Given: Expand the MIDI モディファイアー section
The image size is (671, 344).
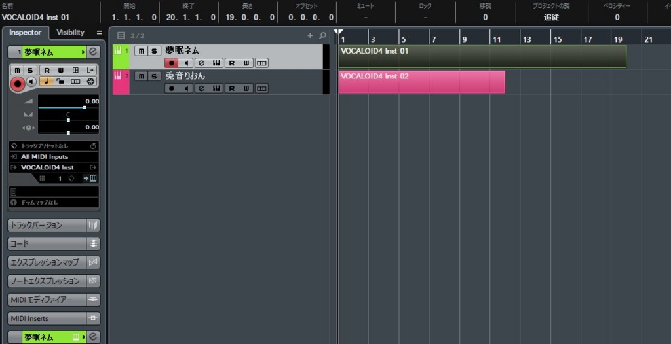Looking at the screenshot, I should [47, 300].
